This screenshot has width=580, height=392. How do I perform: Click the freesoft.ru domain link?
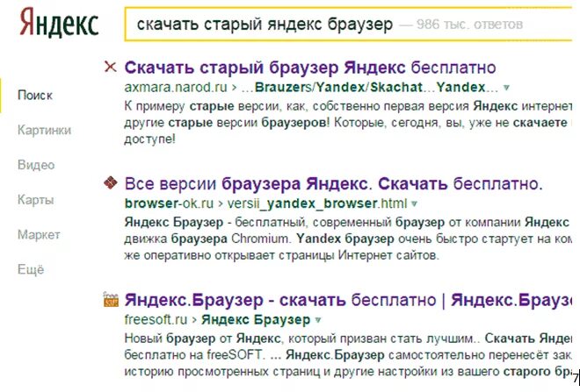coord(156,320)
